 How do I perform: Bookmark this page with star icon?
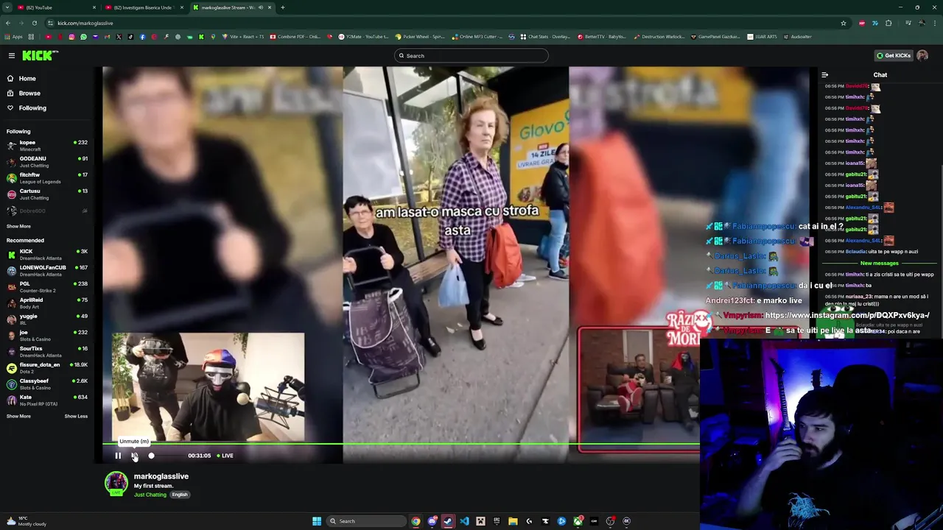pos(844,23)
